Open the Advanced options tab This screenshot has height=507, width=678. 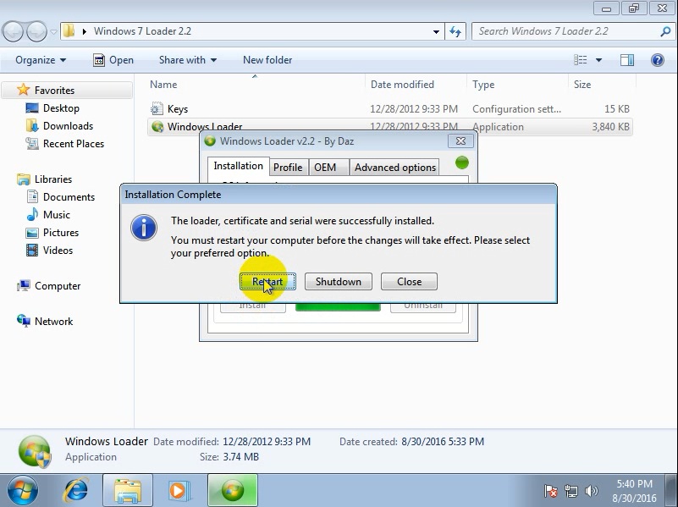[394, 168]
